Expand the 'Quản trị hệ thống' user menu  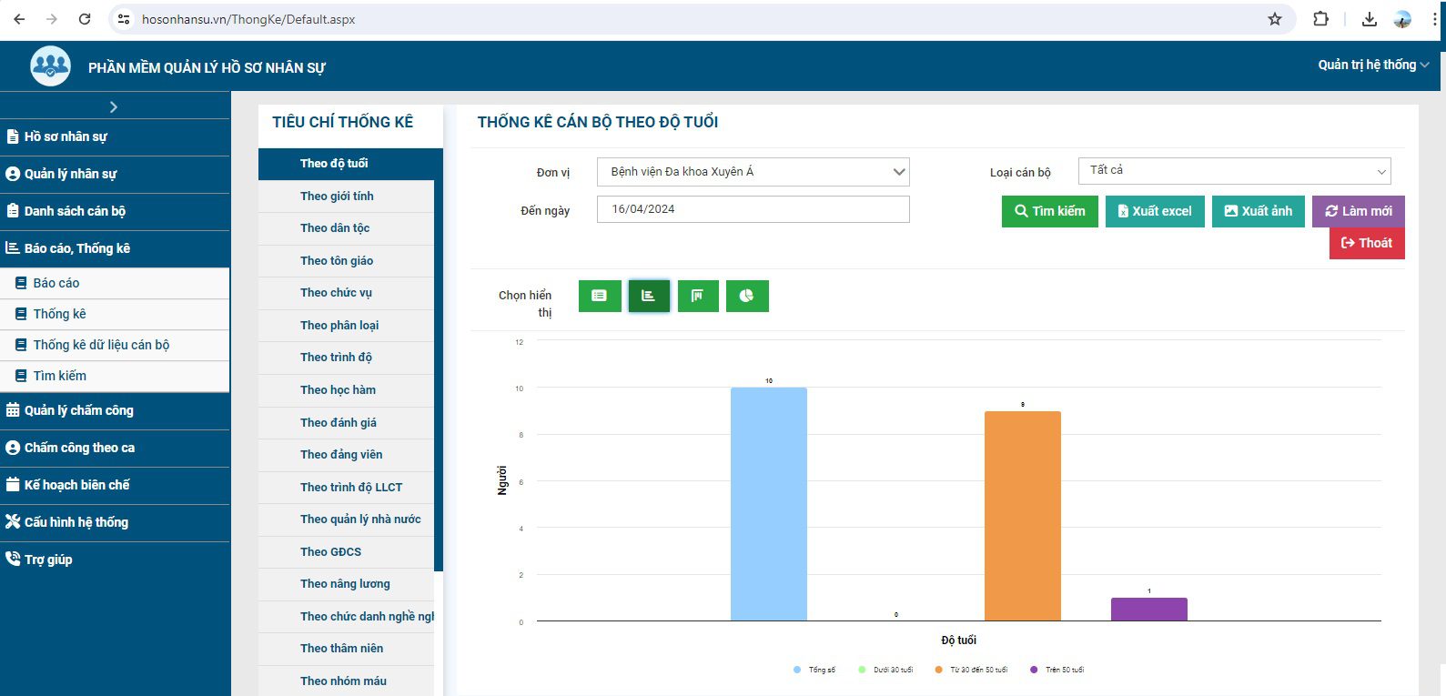(x=1372, y=65)
